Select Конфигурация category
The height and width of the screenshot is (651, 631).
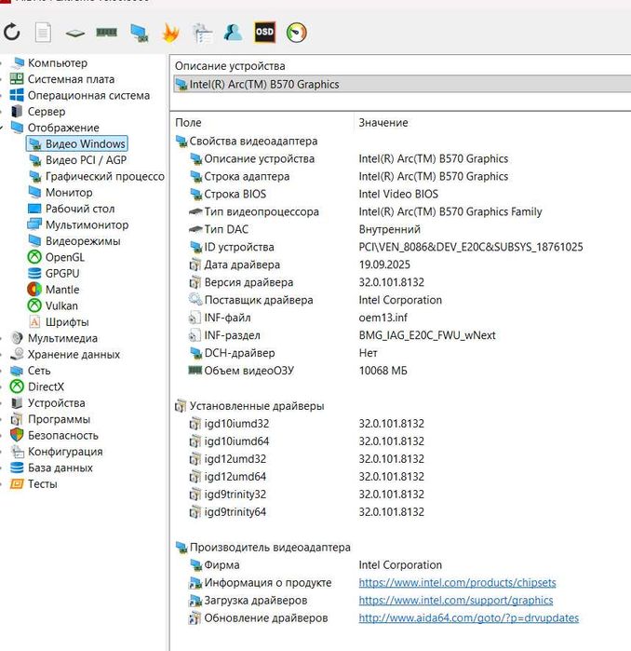tap(65, 452)
